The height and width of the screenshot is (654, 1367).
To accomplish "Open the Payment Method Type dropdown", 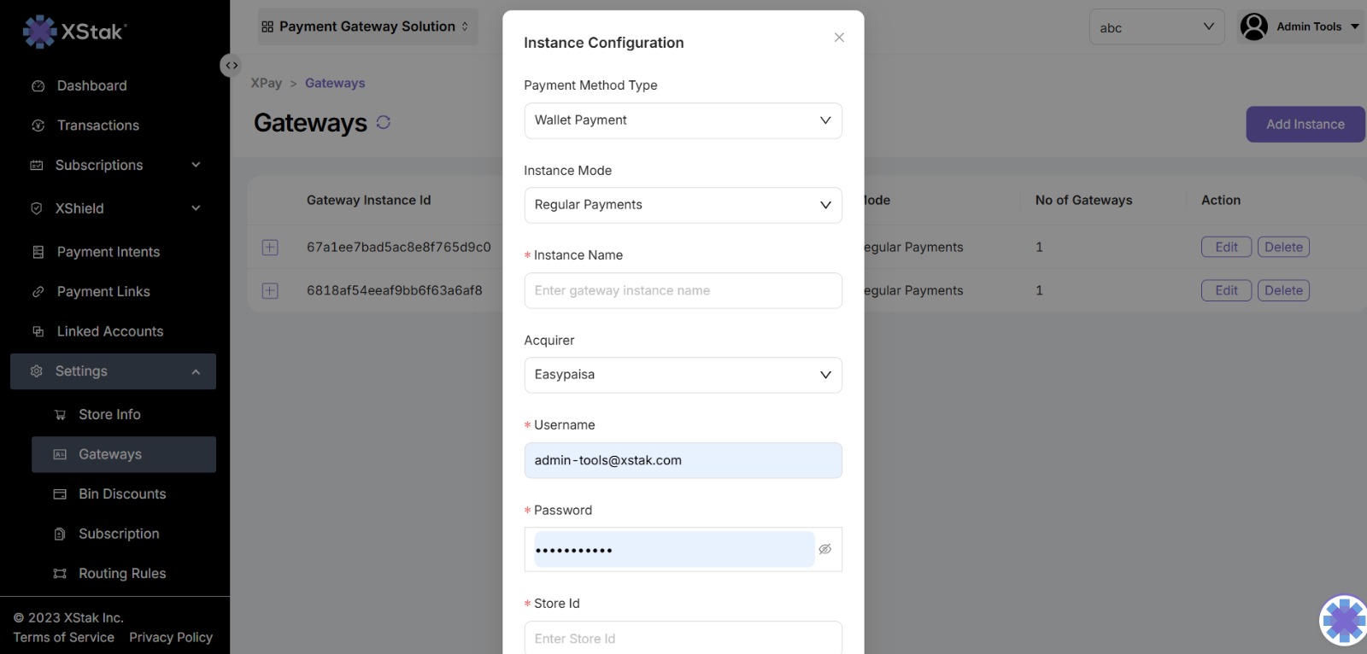I will point(683,120).
